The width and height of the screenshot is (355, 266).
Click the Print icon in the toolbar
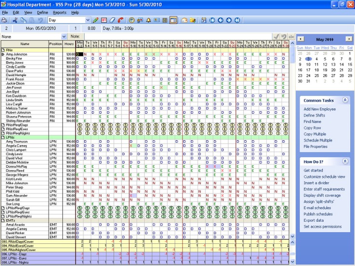pyautogui.click(x=4, y=20)
